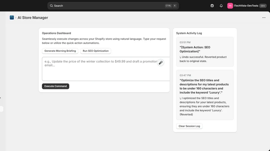The image size is (270, 151).
Task: Click the search magnifier icon
Action: pos(51,6)
